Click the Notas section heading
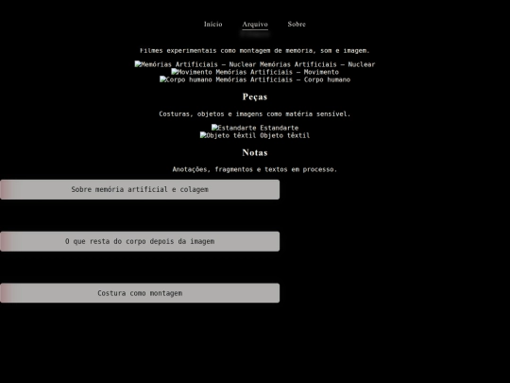The image size is (510, 383). (255, 153)
